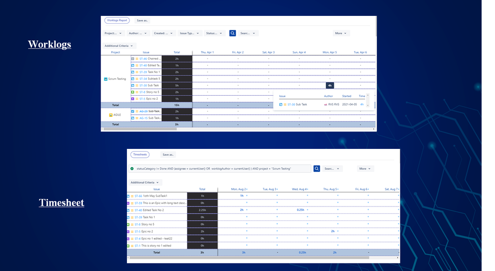The height and width of the screenshot is (271, 495).
Task: Click issue type icon of ST-46 row
Action: click(x=132, y=59)
